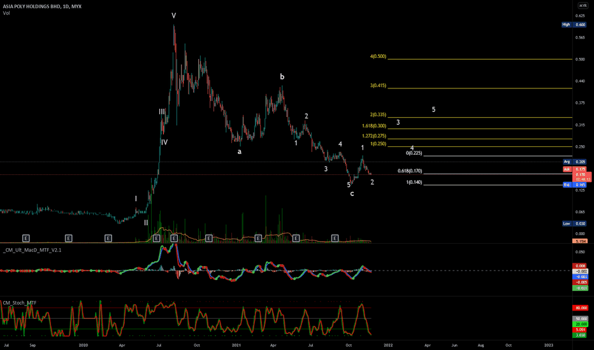Select the 4(0.500) Fibonacci level label
Screen dimensions: 594x350
(378, 57)
